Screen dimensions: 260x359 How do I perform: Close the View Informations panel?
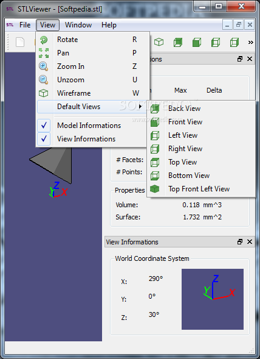[x=250, y=242]
